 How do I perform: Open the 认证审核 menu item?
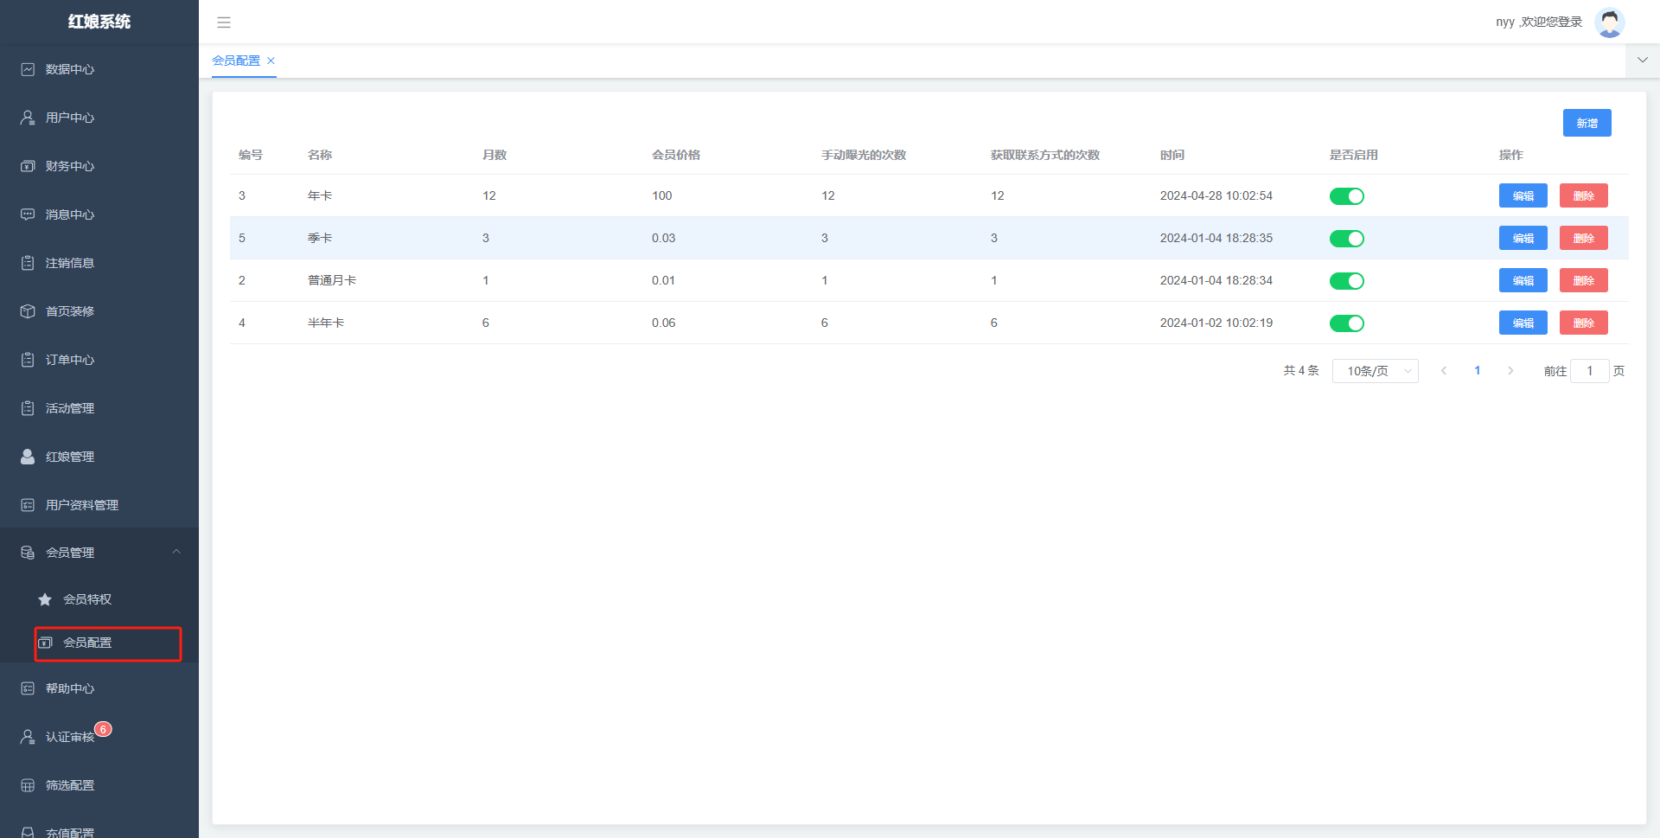coord(70,737)
